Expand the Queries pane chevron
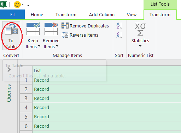This screenshot has height=133, width=181. point(9,70)
